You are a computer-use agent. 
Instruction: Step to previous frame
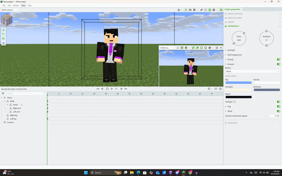click(102, 89)
